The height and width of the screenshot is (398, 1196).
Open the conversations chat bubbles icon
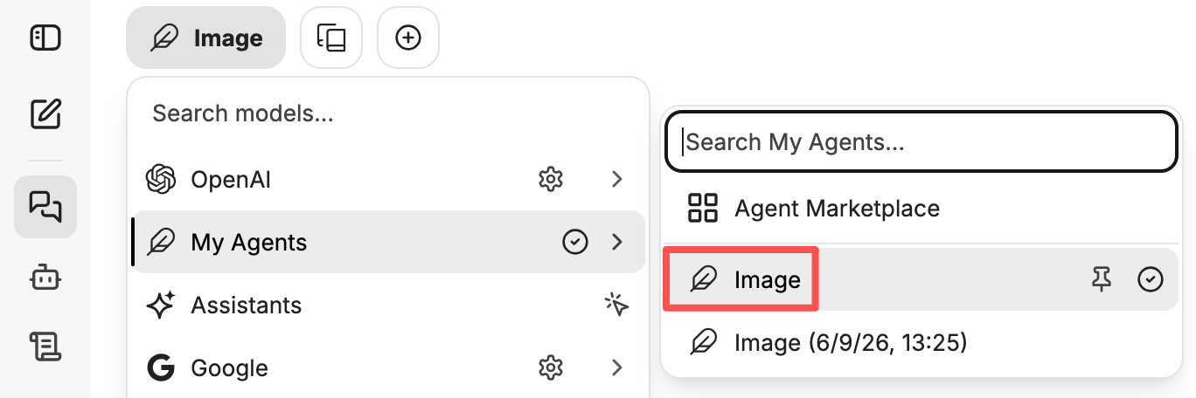pos(45,207)
